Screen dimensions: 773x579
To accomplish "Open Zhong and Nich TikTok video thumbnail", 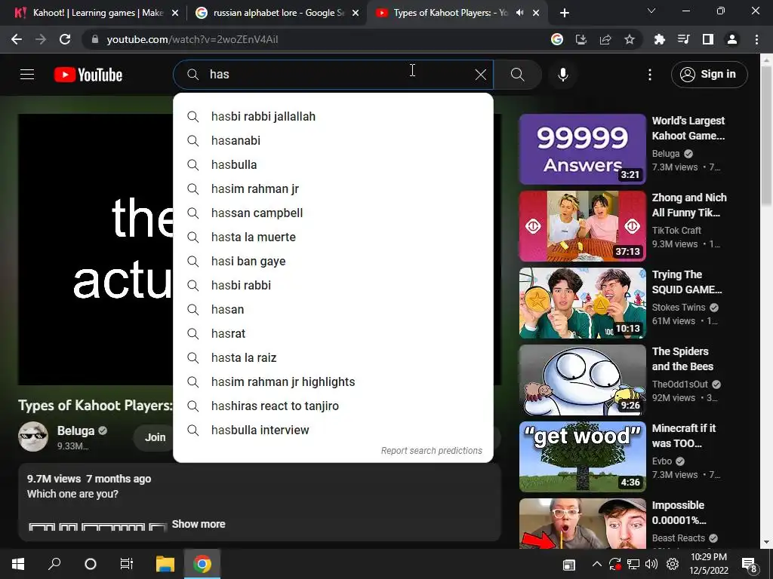I will [582, 226].
